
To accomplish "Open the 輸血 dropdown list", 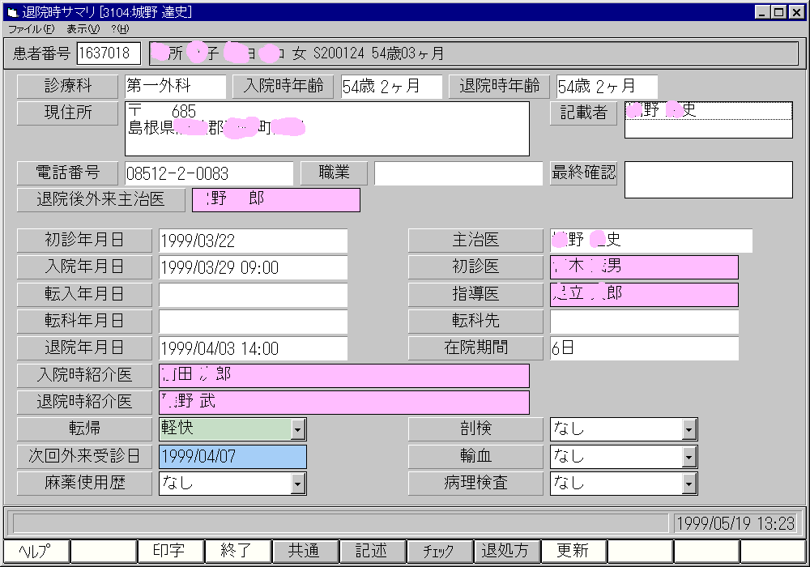I will point(689,457).
